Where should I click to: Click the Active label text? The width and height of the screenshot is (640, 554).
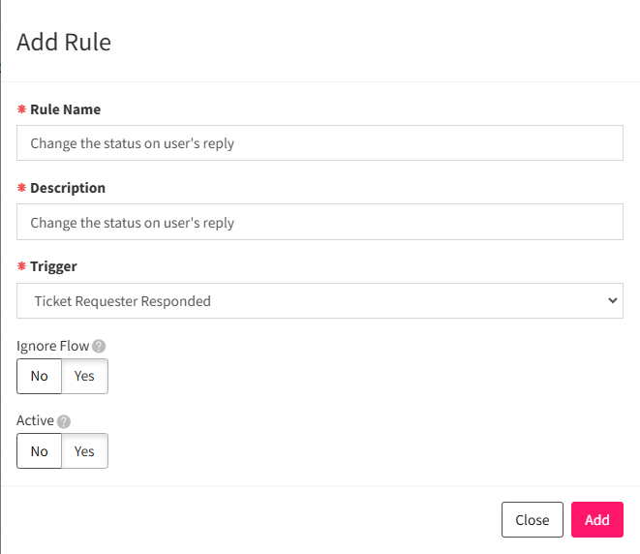[x=35, y=420]
